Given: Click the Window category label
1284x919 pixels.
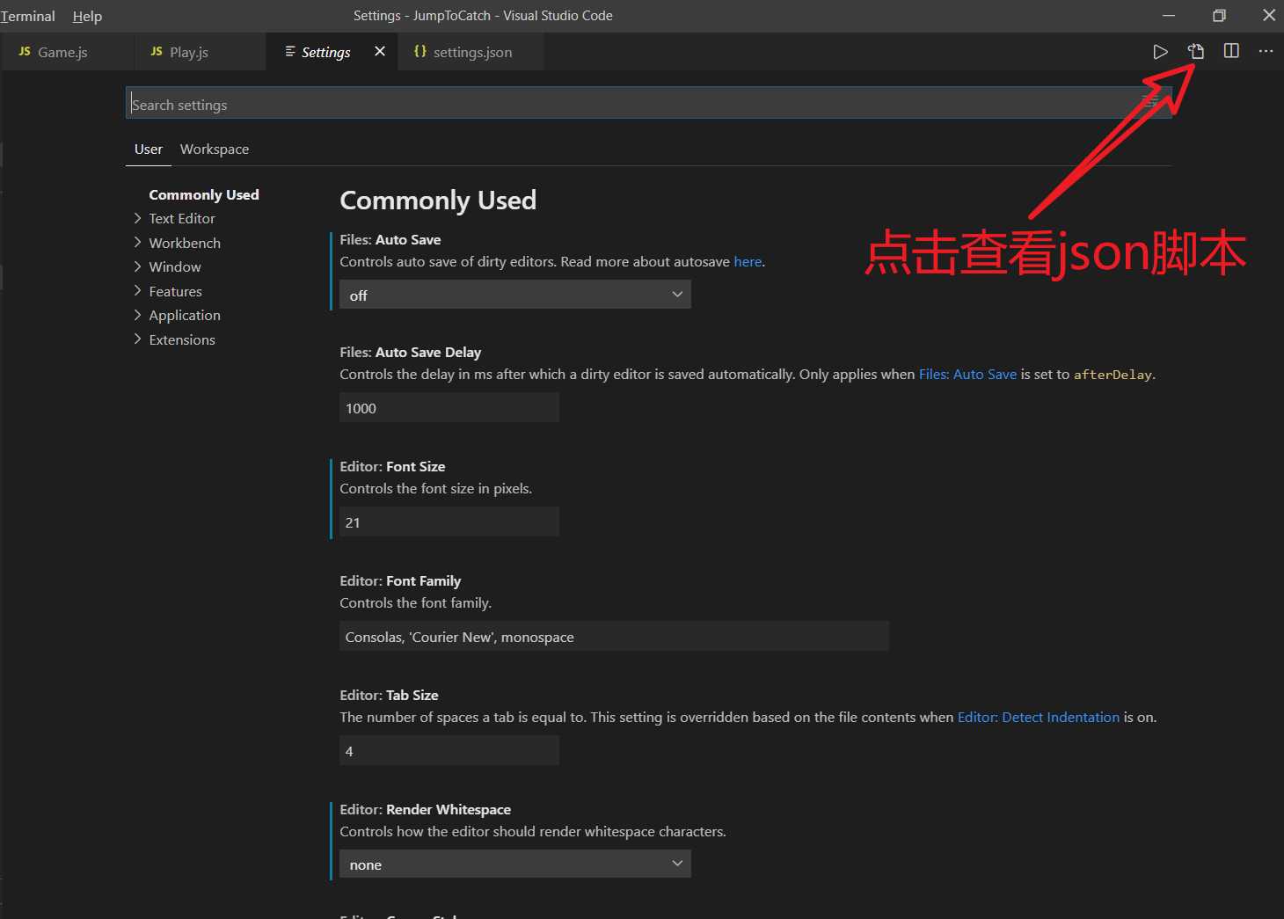Looking at the screenshot, I should coord(175,266).
